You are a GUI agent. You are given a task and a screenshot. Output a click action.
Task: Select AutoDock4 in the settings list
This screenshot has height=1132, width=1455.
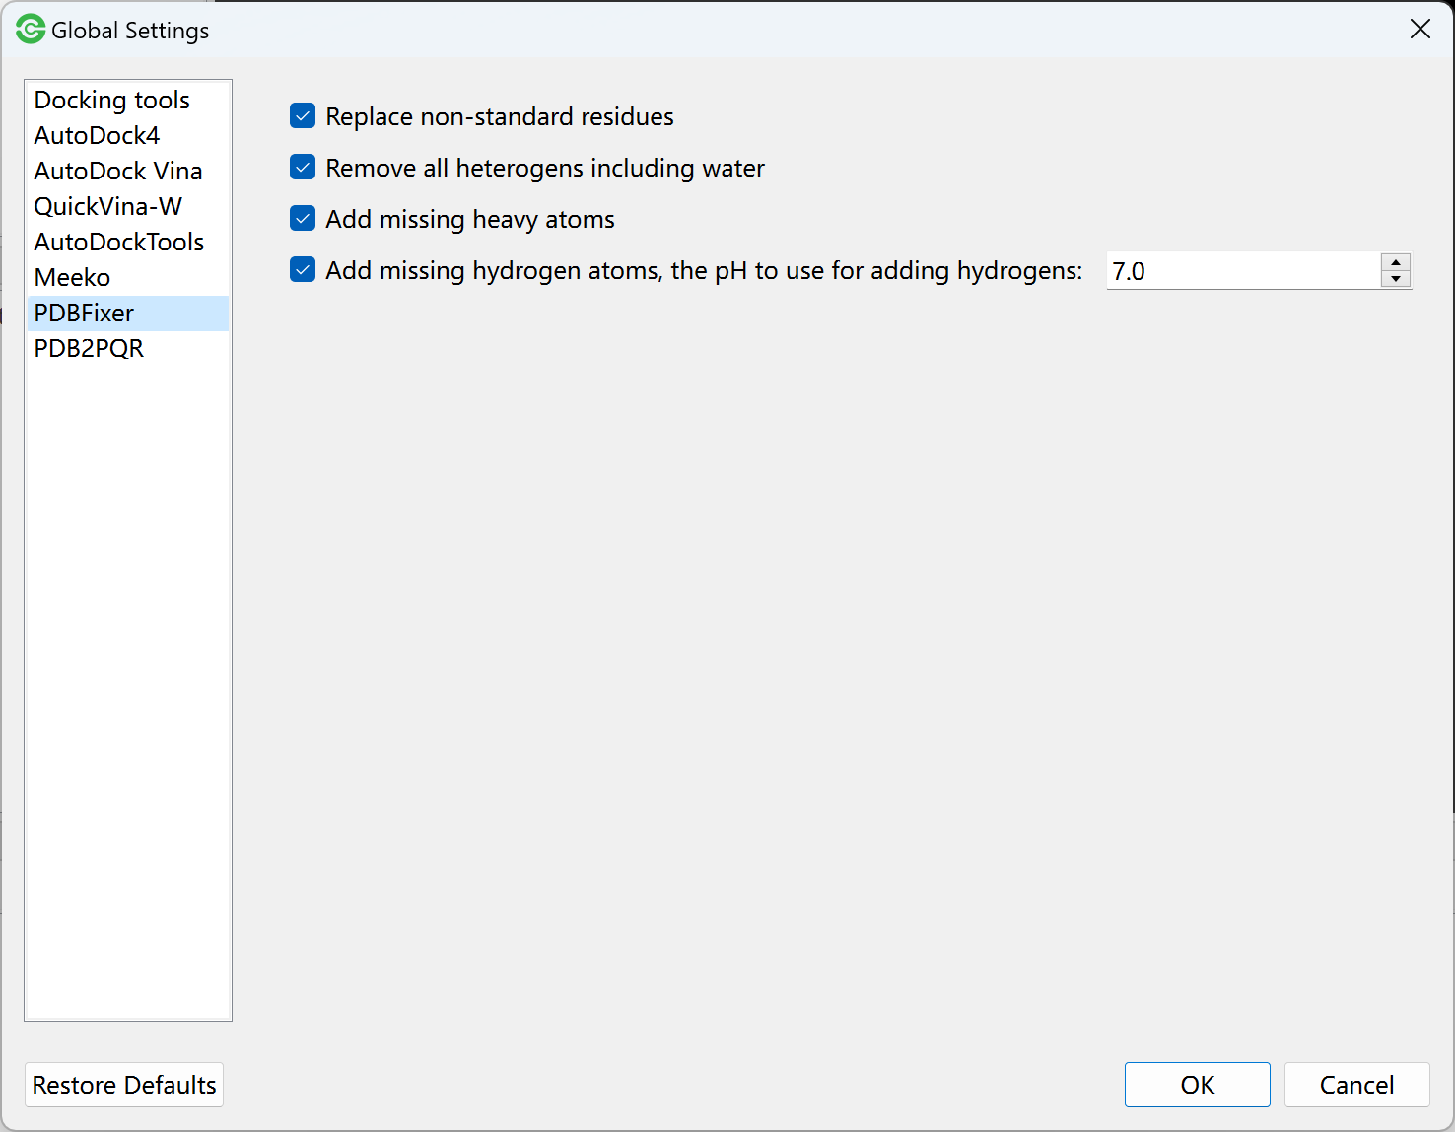click(x=128, y=135)
